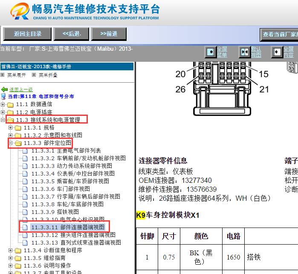Screen dimensions: 298x274
Task: Expand the 11.3.2 示意图和布线图 node
Action: click(x=11, y=135)
